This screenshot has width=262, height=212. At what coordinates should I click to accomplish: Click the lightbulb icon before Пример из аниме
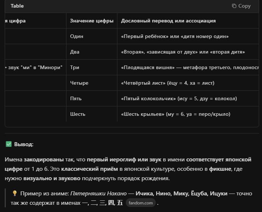(15, 194)
